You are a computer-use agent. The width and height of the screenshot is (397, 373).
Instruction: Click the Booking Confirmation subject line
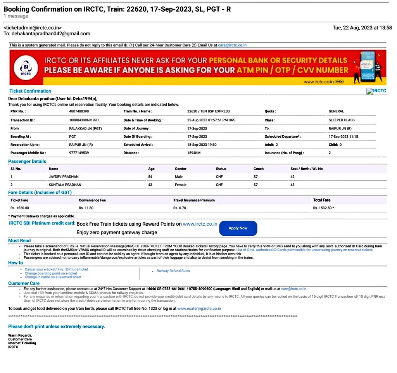pyautogui.click(x=117, y=9)
